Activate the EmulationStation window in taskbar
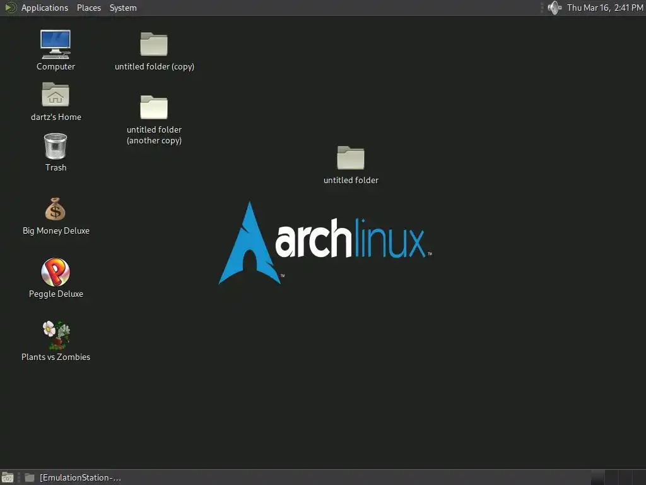 click(x=73, y=477)
